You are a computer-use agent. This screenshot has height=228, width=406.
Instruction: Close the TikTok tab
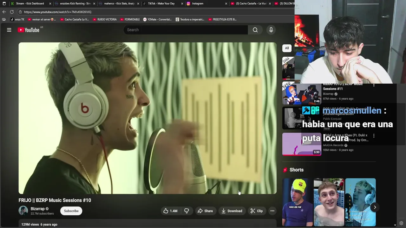[182, 3]
